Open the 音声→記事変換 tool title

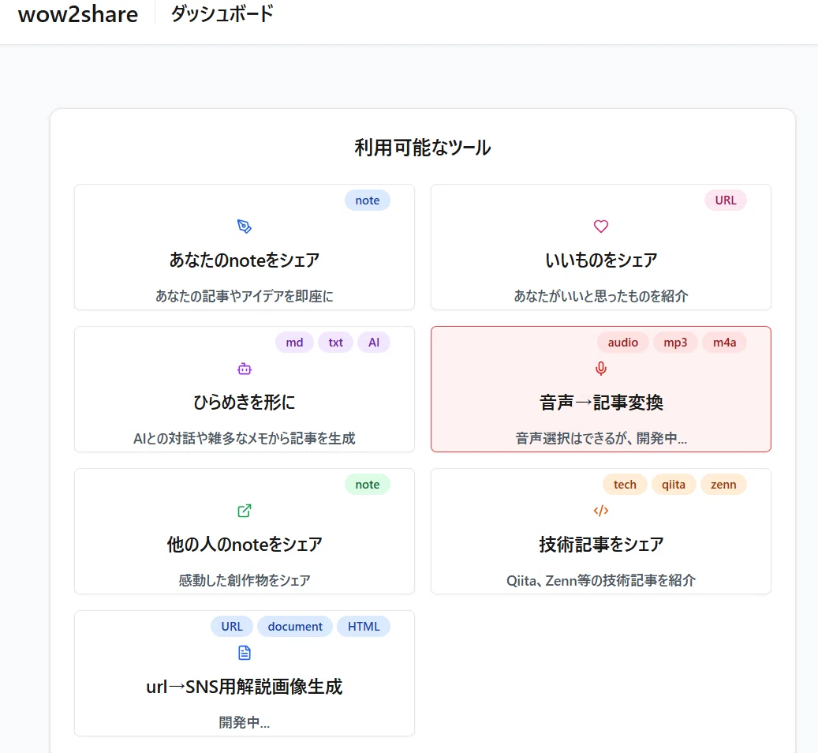[601, 402]
